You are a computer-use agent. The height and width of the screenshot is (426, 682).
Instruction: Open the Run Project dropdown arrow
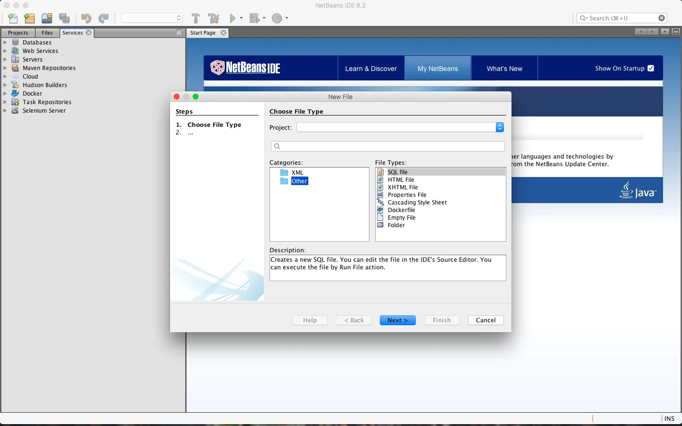(241, 18)
